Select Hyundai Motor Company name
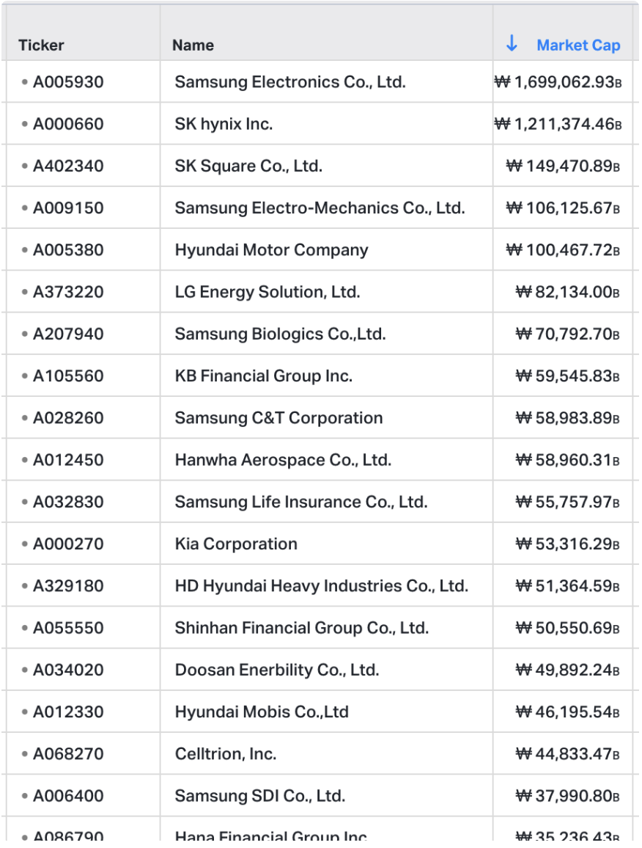Image resolution: width=642 pixels, height=848 pixels. click(271, 250)
